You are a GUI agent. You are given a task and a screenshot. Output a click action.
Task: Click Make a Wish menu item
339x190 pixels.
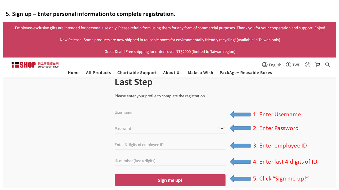[x=200, y=73]
